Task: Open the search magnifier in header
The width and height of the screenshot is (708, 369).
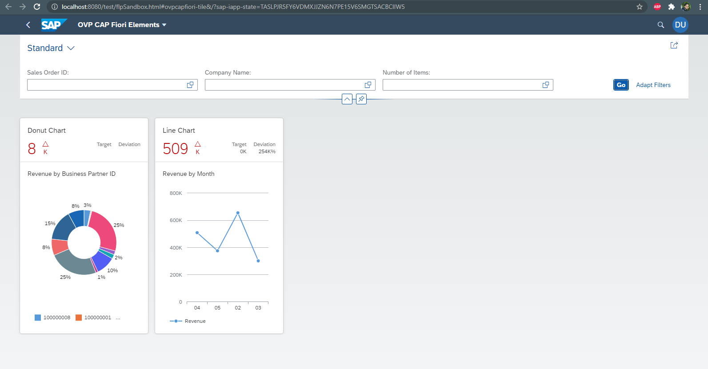Action: (x=660, y=25)
